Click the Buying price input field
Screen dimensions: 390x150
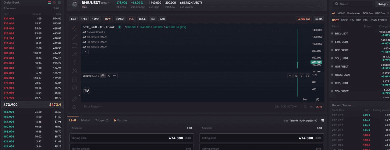[132, 138]
